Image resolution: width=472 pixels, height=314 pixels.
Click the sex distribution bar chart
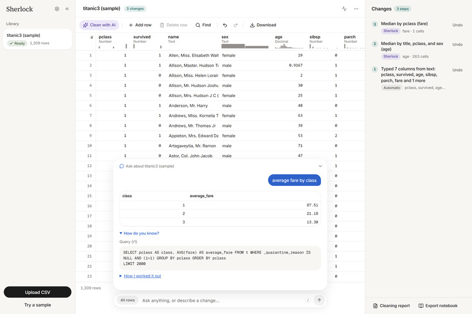tap(245, 46)
